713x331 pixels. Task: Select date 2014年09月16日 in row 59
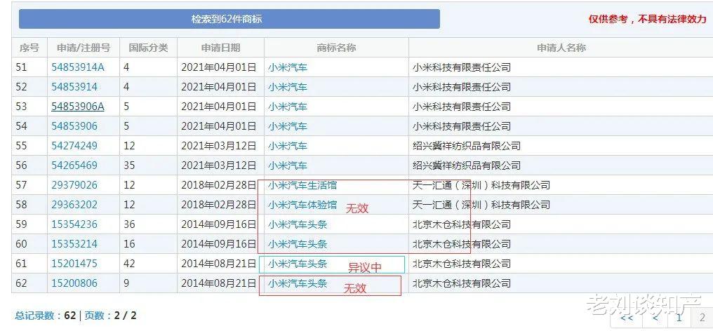pyautogui.click(x=219, y=224)
